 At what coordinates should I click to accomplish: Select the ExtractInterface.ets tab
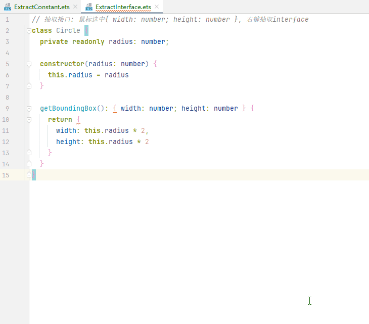pos(123,7)
